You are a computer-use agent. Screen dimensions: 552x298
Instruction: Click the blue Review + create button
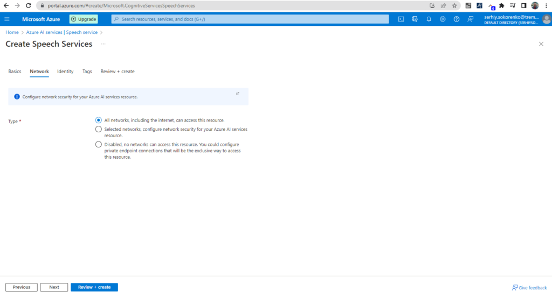(x=94, y=287)
